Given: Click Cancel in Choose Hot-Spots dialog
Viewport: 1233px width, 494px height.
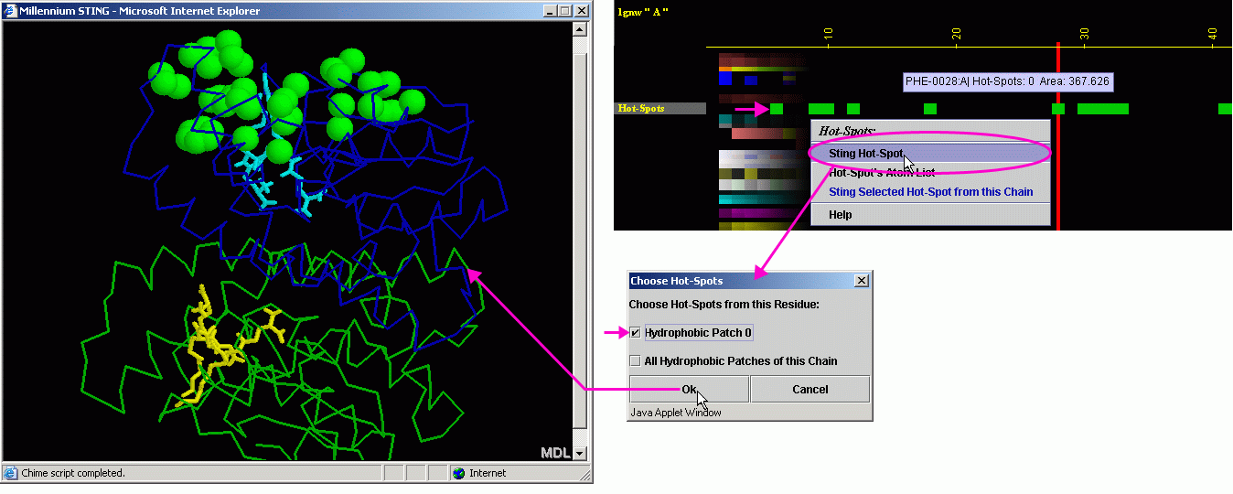Looking at the screenshot, I should click(809, 389).
